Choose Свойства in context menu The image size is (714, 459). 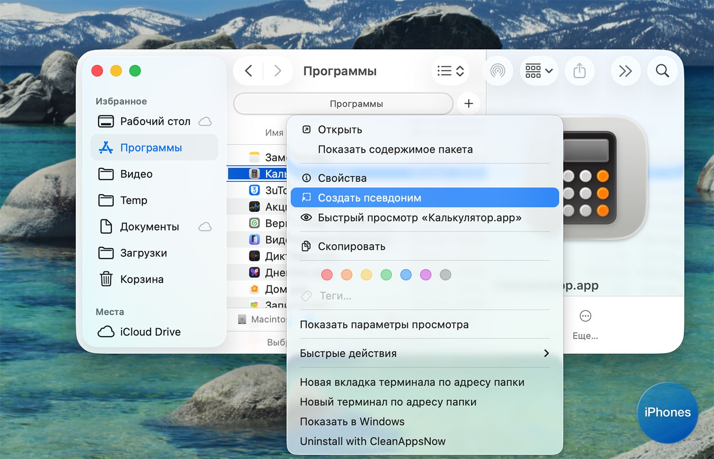coord(342,178)
